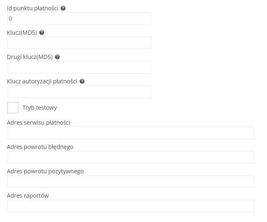Open help icon next to Id punktu płatności
Image resolution: width=267 pixels, height=222 pixels.
click(63, 8)
